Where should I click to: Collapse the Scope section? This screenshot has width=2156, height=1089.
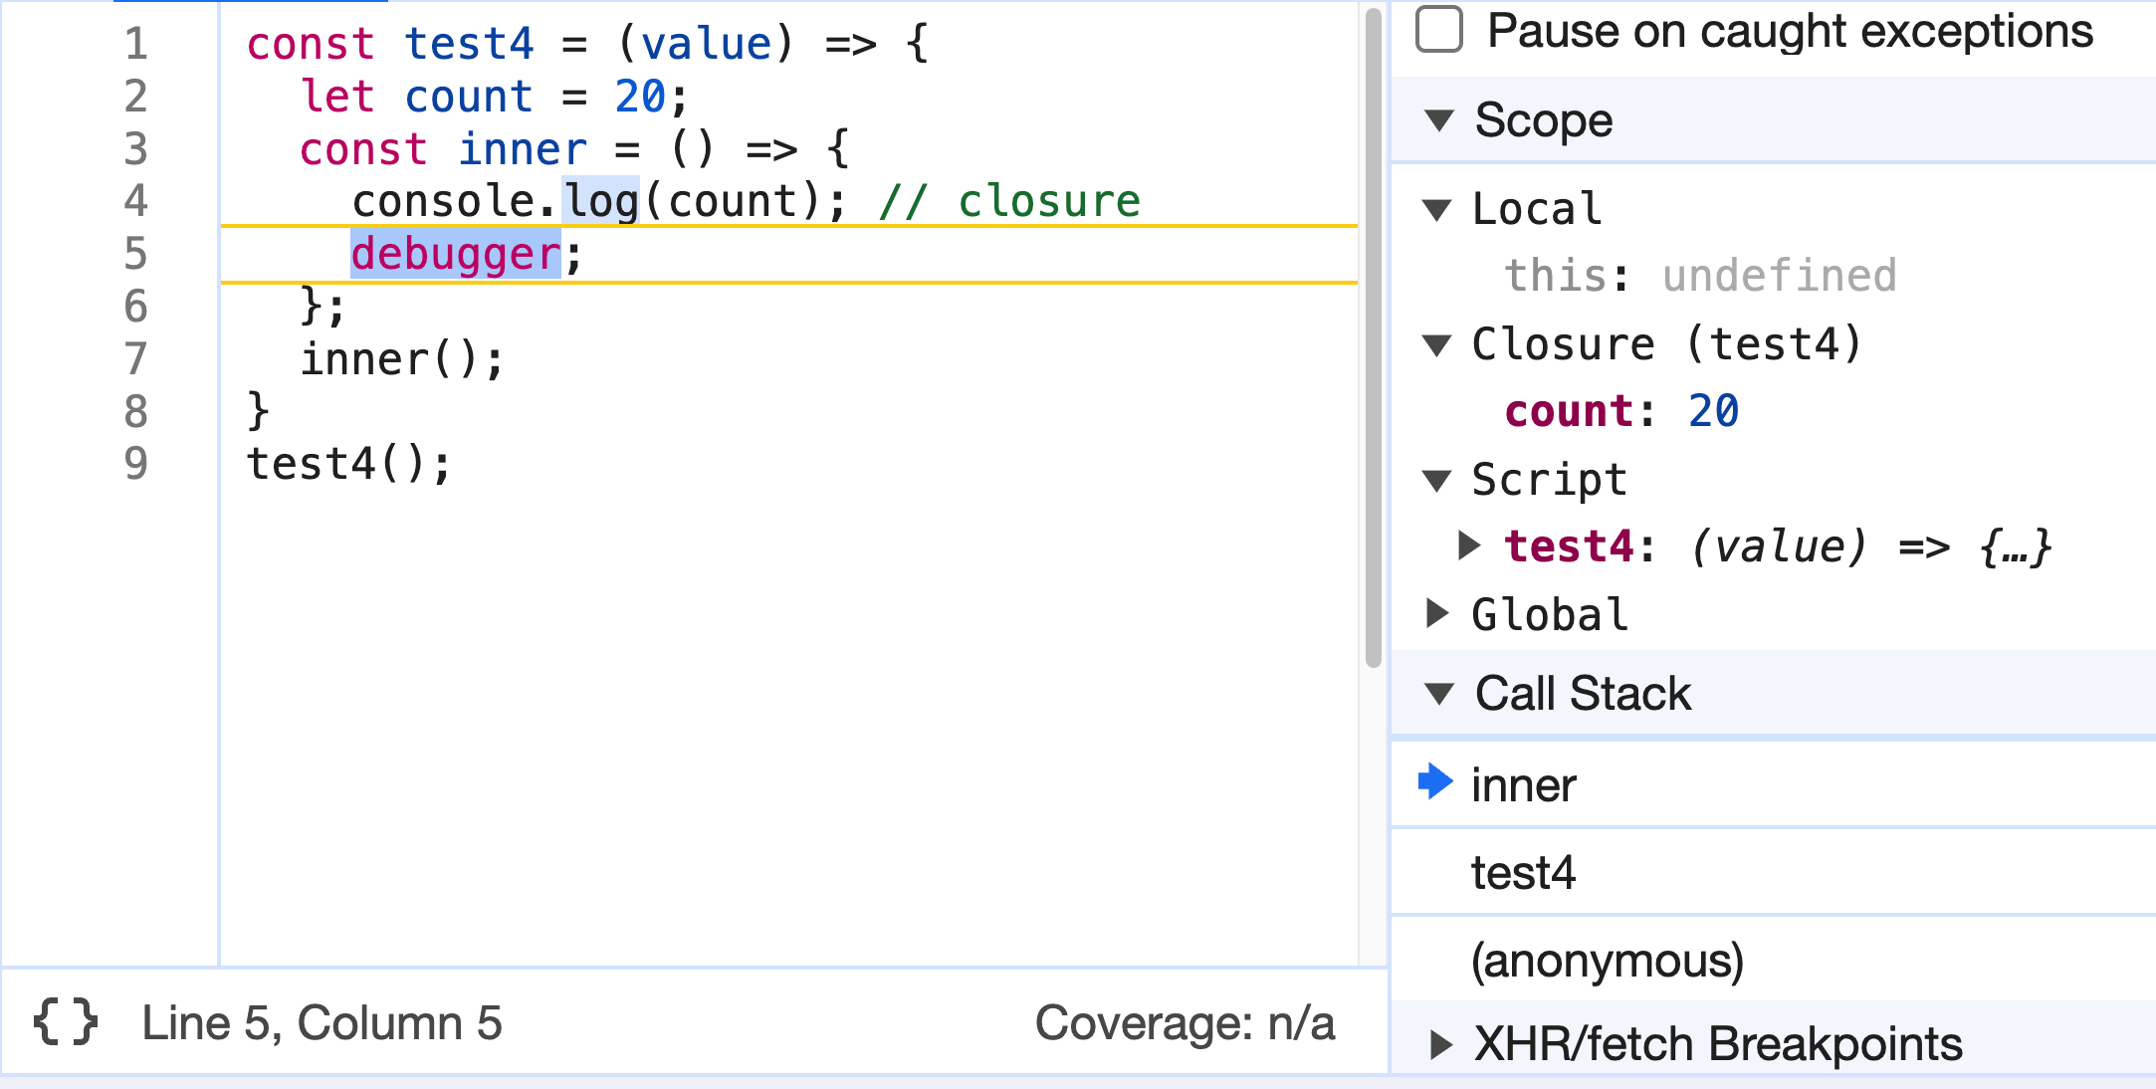(x=1439, y=120)
